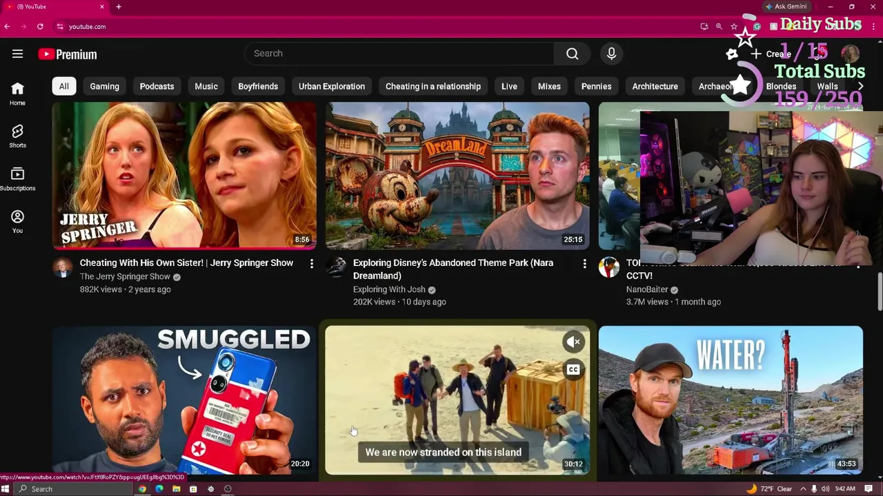Open options for Jerry Springer video

pyautogui.click(x=311, y=264)
